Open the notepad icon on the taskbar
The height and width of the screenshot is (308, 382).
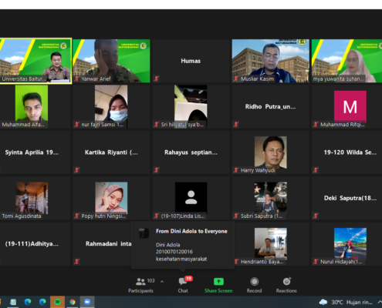point(13,302)
